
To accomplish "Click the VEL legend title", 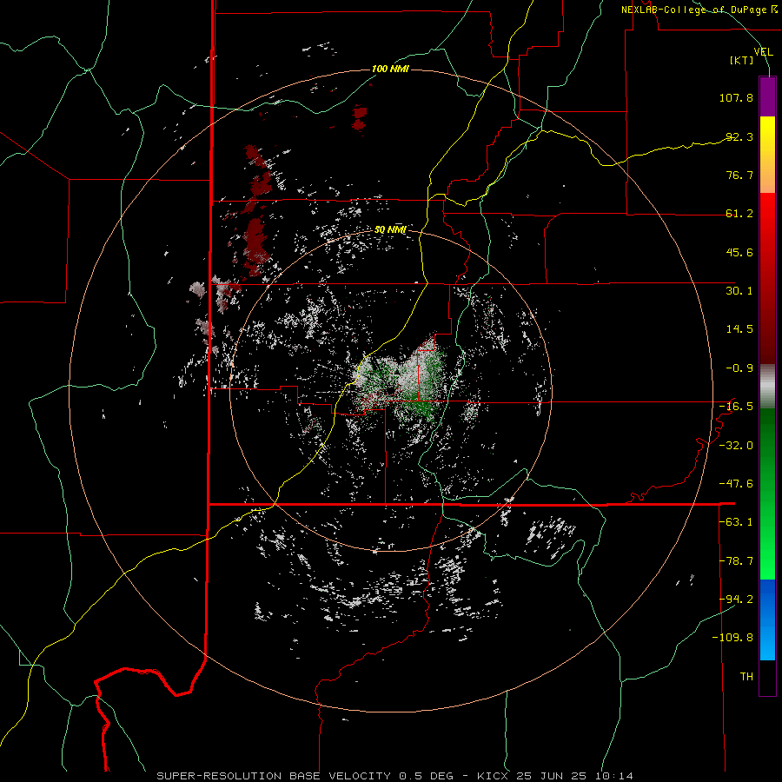I will click(763, 52).
